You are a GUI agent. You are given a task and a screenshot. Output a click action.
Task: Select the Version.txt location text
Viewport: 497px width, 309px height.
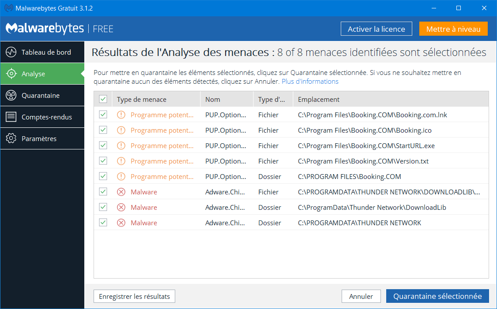tap(363, 161)
